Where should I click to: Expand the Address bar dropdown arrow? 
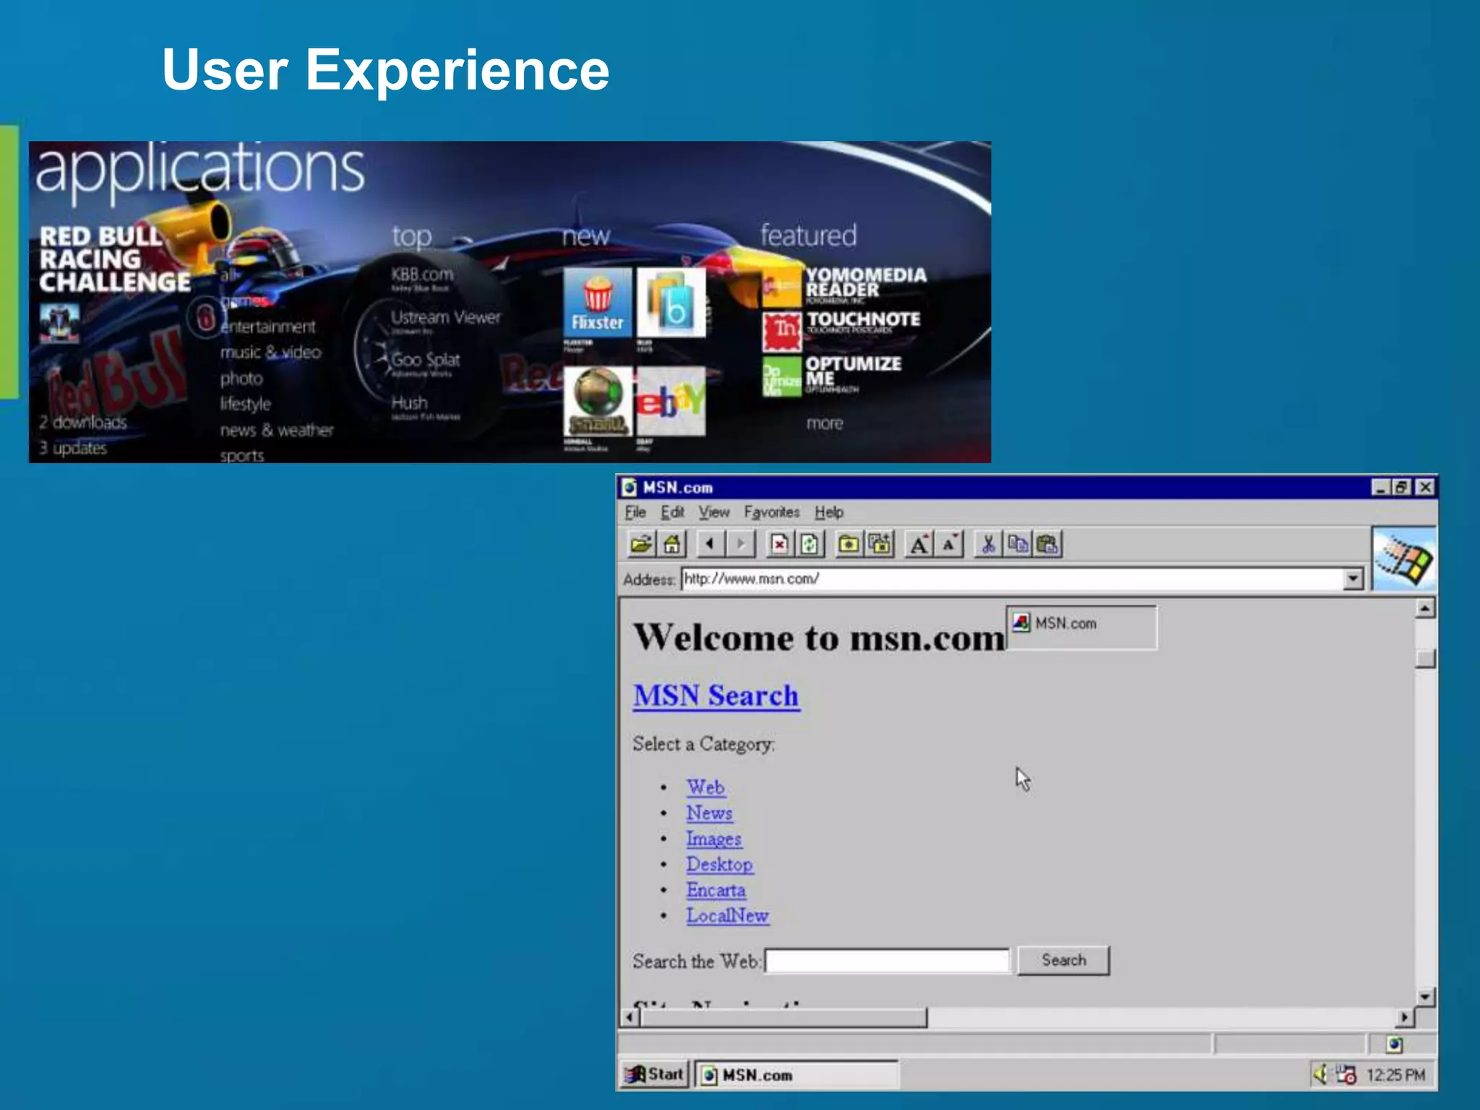click(1353, 579)
